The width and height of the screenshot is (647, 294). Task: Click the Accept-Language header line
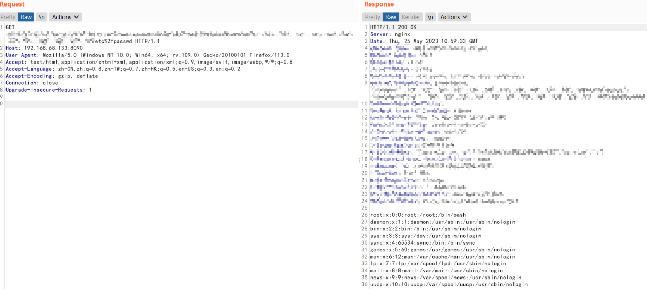click(x=123, y=69)
